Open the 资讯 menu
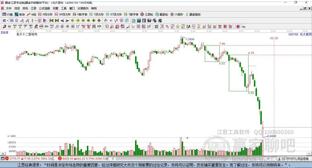 [x=25, y=8]
